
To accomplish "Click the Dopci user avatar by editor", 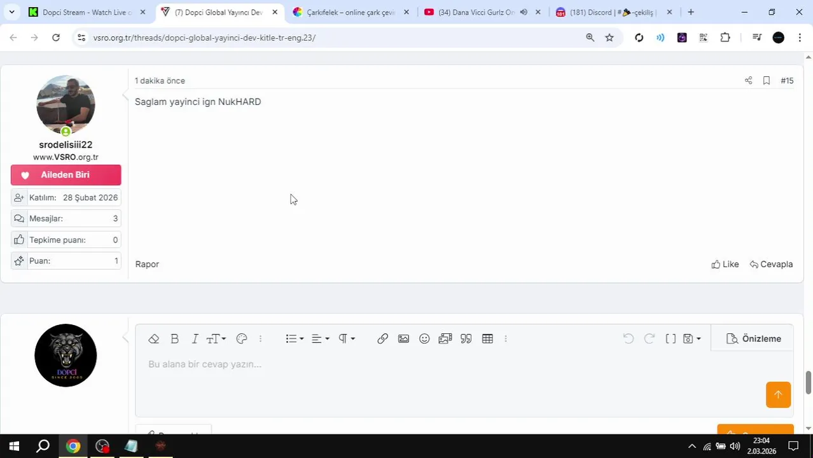I will [66, 356].
